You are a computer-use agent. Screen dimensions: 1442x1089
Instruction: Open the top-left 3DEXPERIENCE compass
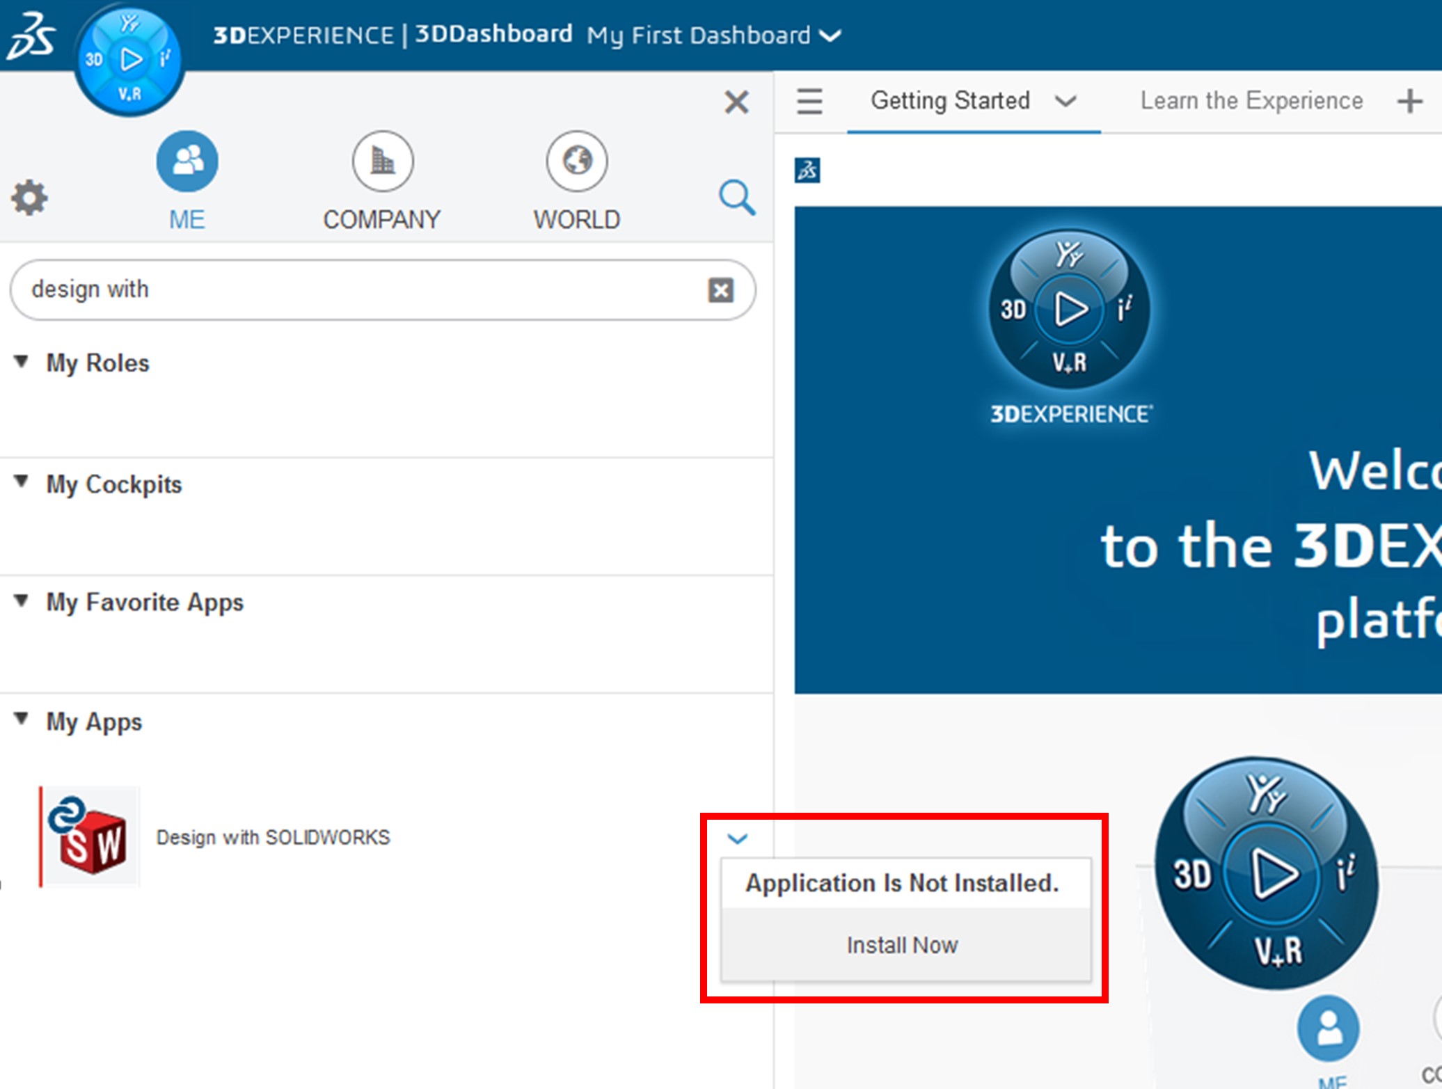click(129, 61)
